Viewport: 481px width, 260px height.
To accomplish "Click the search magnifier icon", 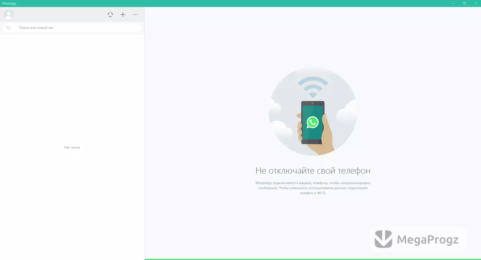I will [9, 28].
